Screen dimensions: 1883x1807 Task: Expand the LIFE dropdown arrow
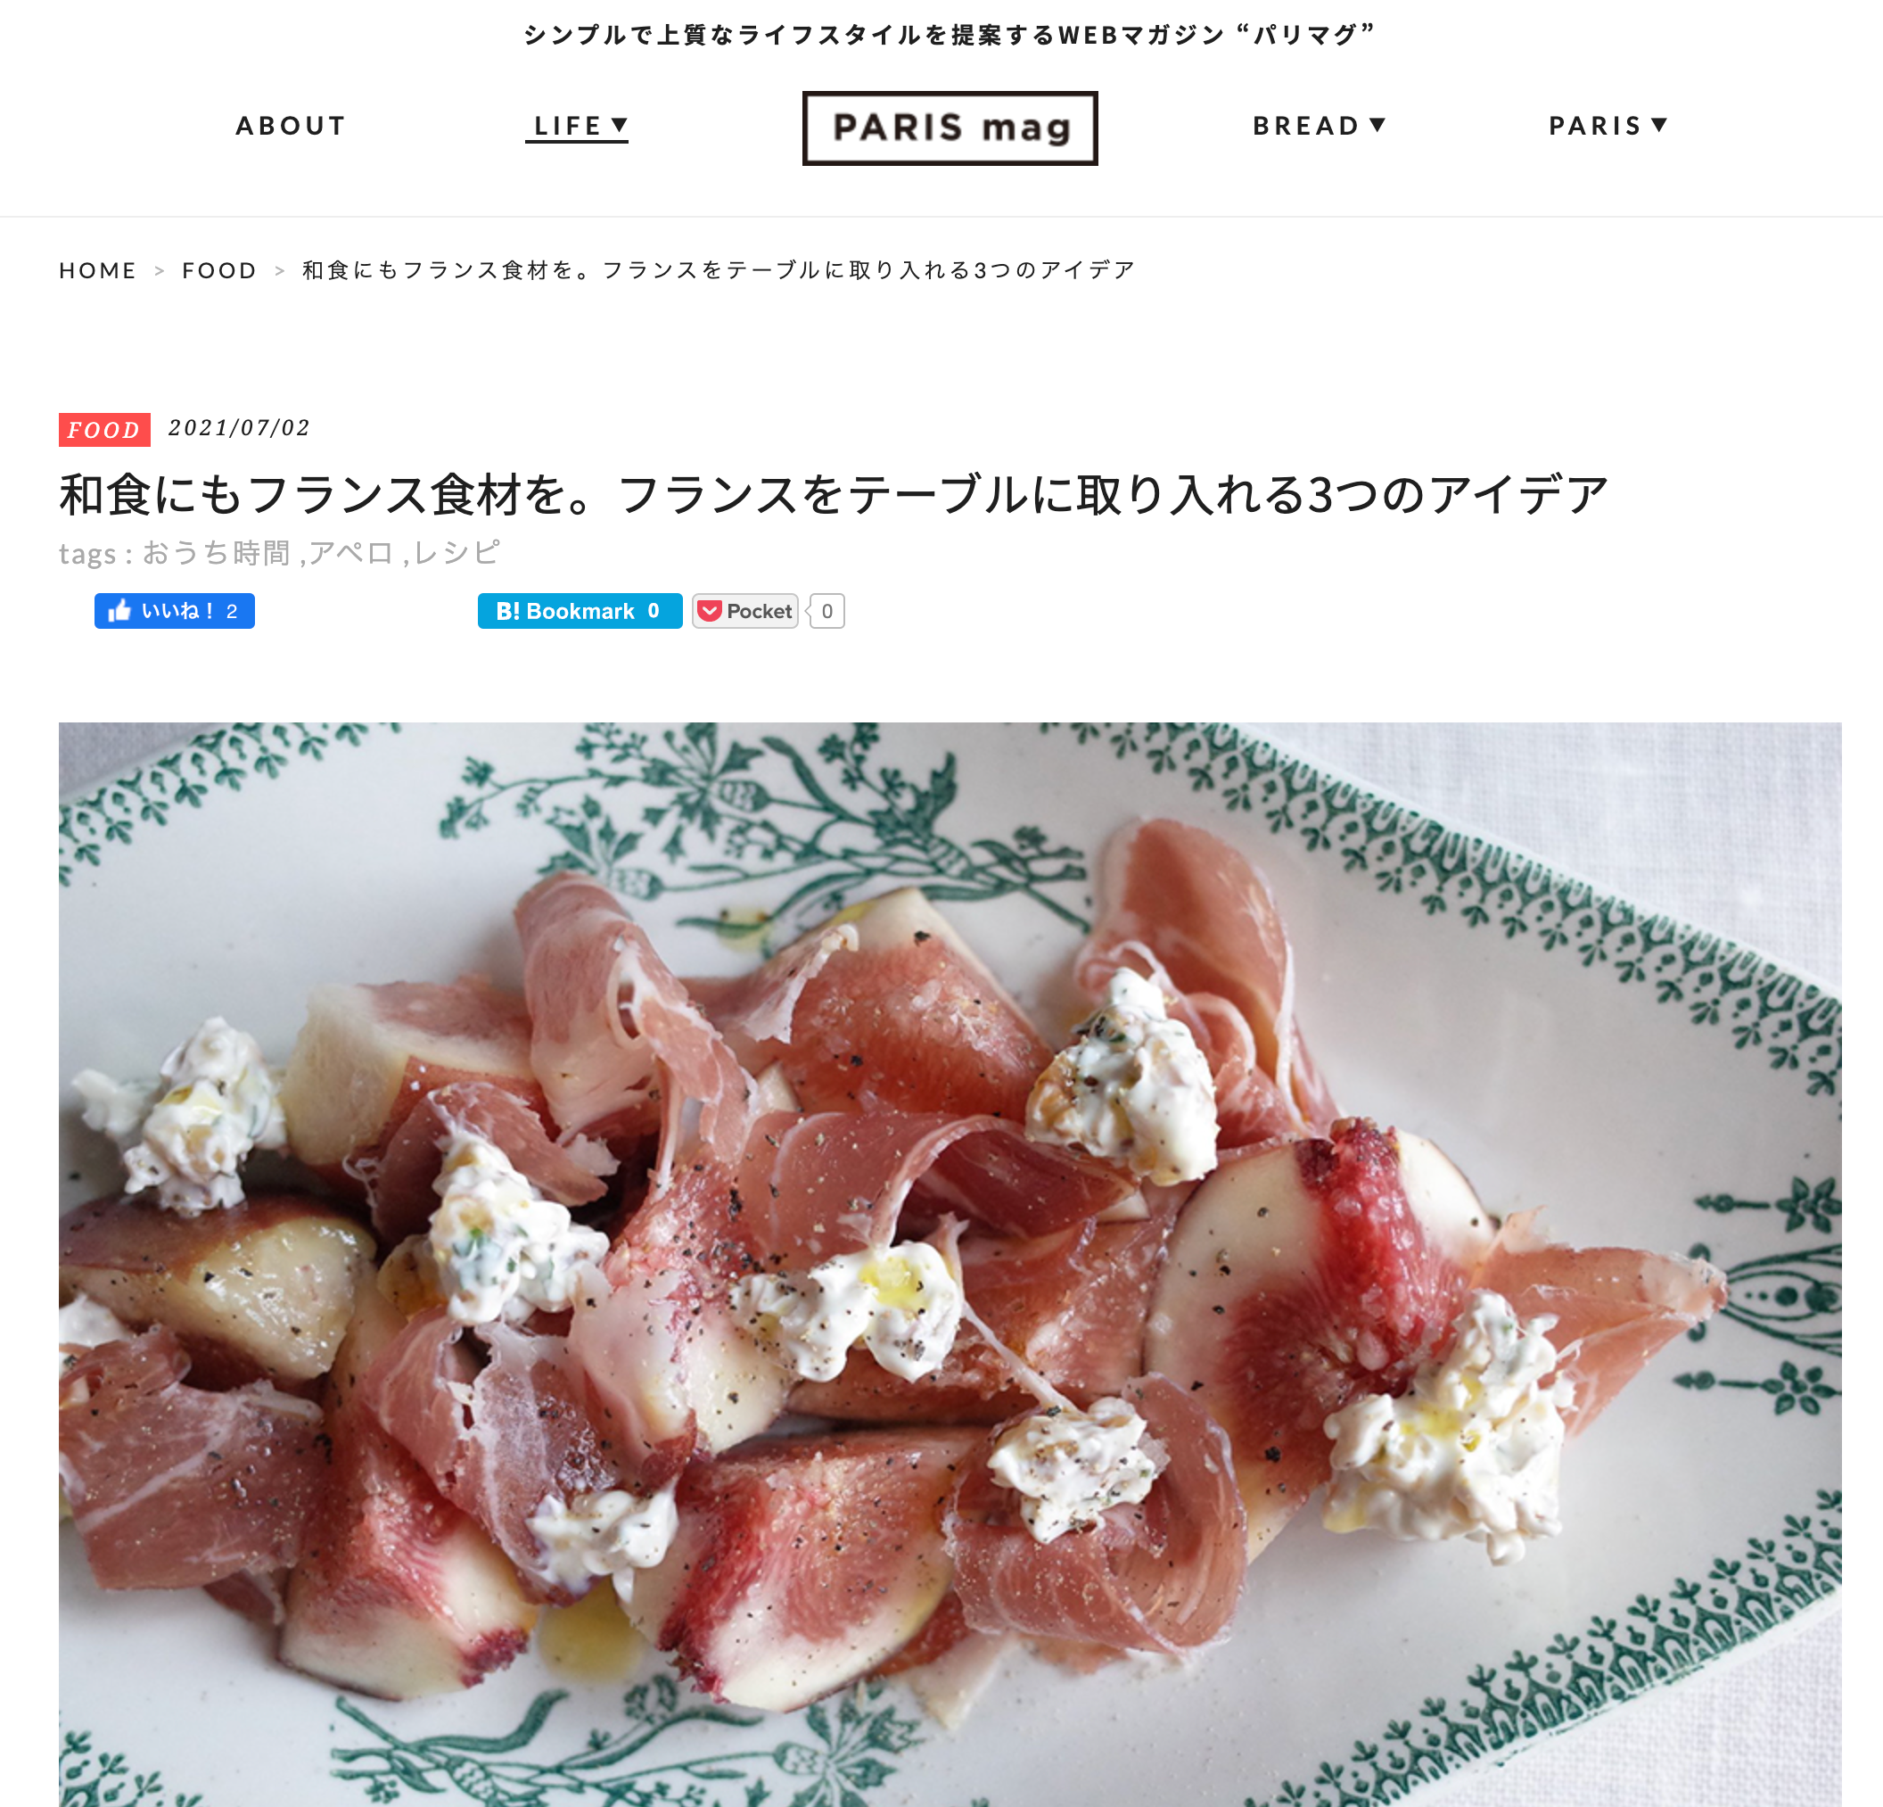click(620, 125)
